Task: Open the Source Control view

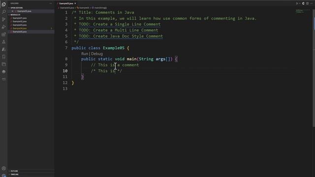Action: point(3,19)
